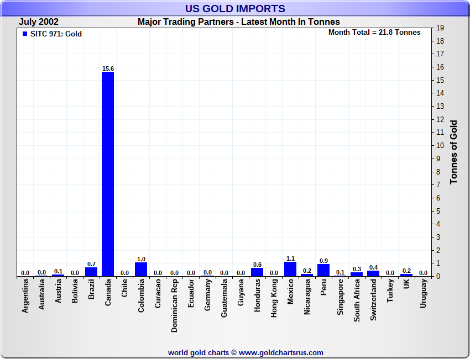Click the Colombia bar
Image resolution: width=470 pixels, height=359 pixels.
click(x=141, y=269)
